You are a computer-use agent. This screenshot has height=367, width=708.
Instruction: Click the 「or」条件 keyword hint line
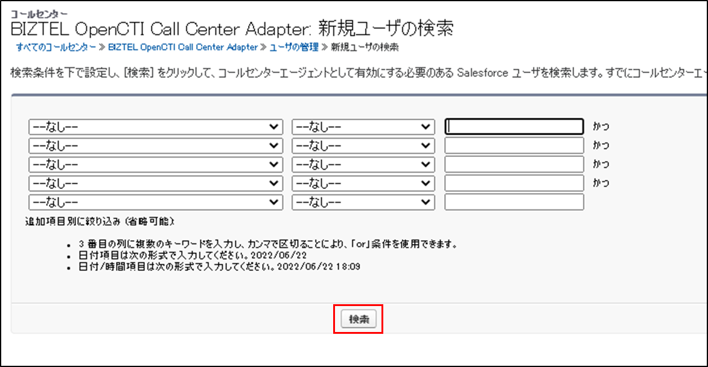(x=268, y=244)
